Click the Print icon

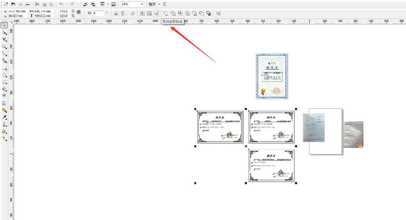(28, 4)
